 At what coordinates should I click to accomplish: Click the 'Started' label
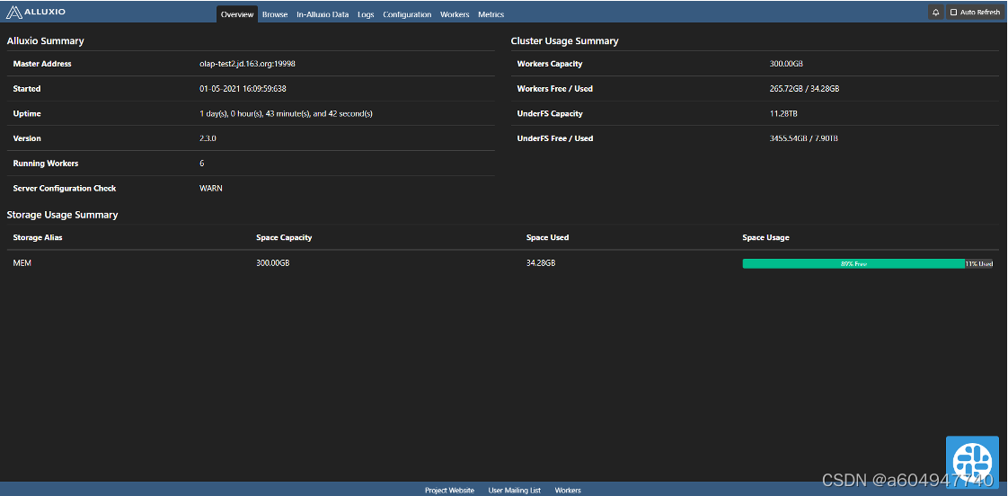click(x=27, y=89)
